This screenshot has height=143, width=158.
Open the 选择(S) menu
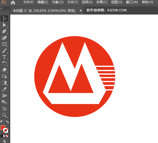click(87, 2)
